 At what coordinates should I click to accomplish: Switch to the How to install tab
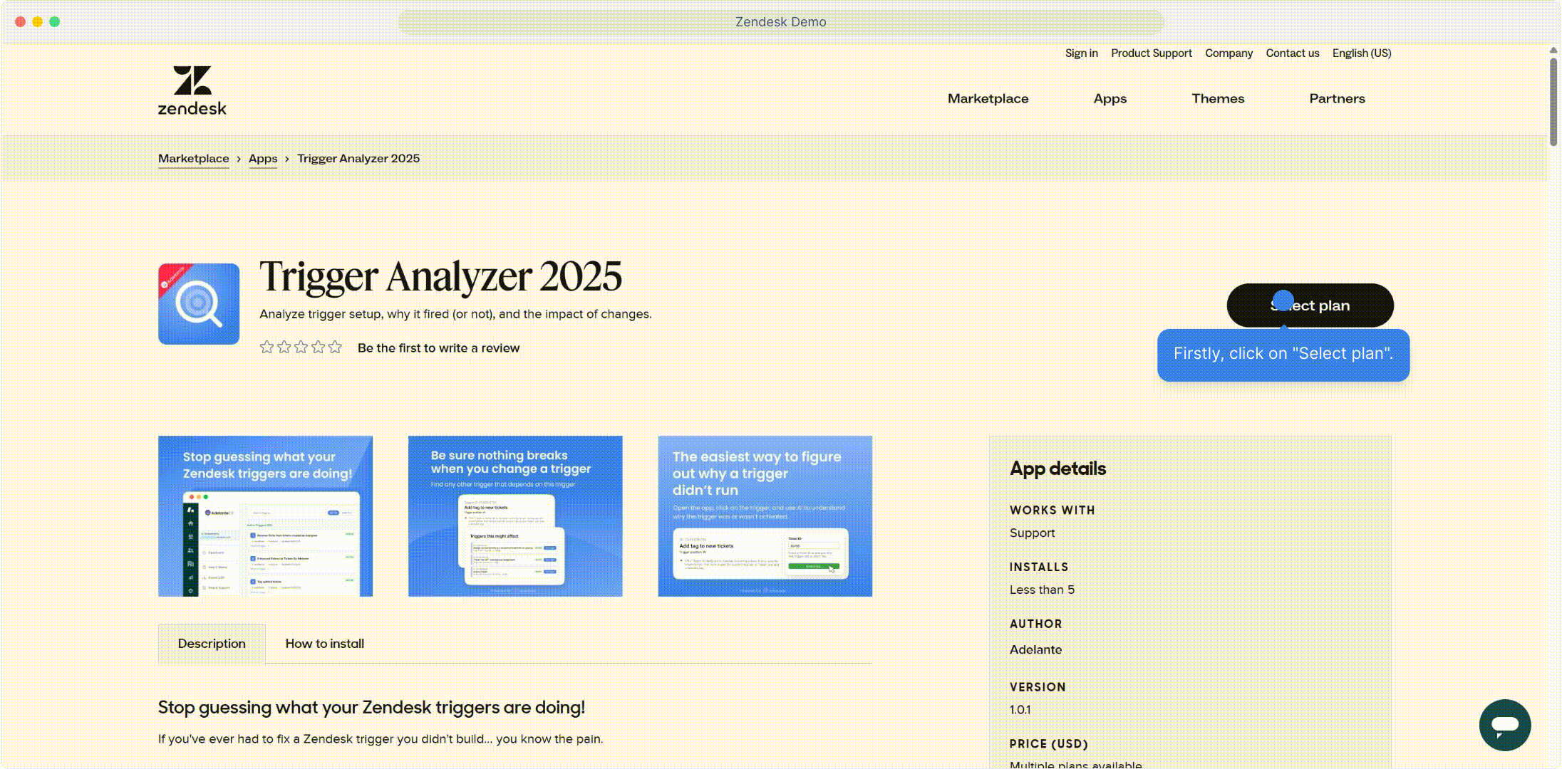325,644
